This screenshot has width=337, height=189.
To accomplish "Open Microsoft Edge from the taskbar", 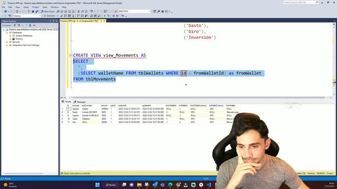I will click(170, 185).
